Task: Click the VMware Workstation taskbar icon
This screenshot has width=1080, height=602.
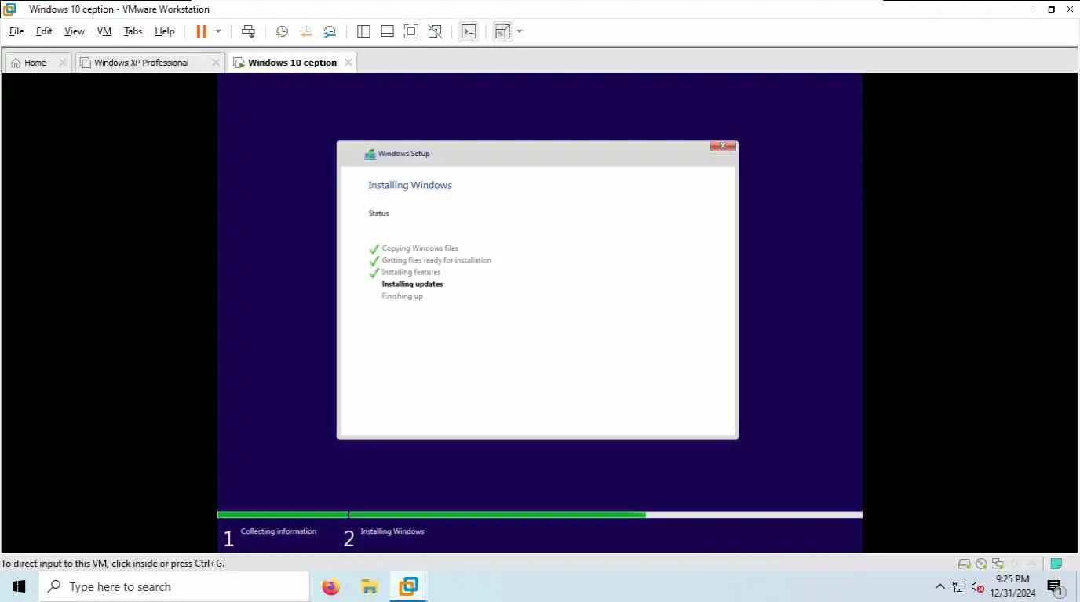Action: click(x=408, y=586)
